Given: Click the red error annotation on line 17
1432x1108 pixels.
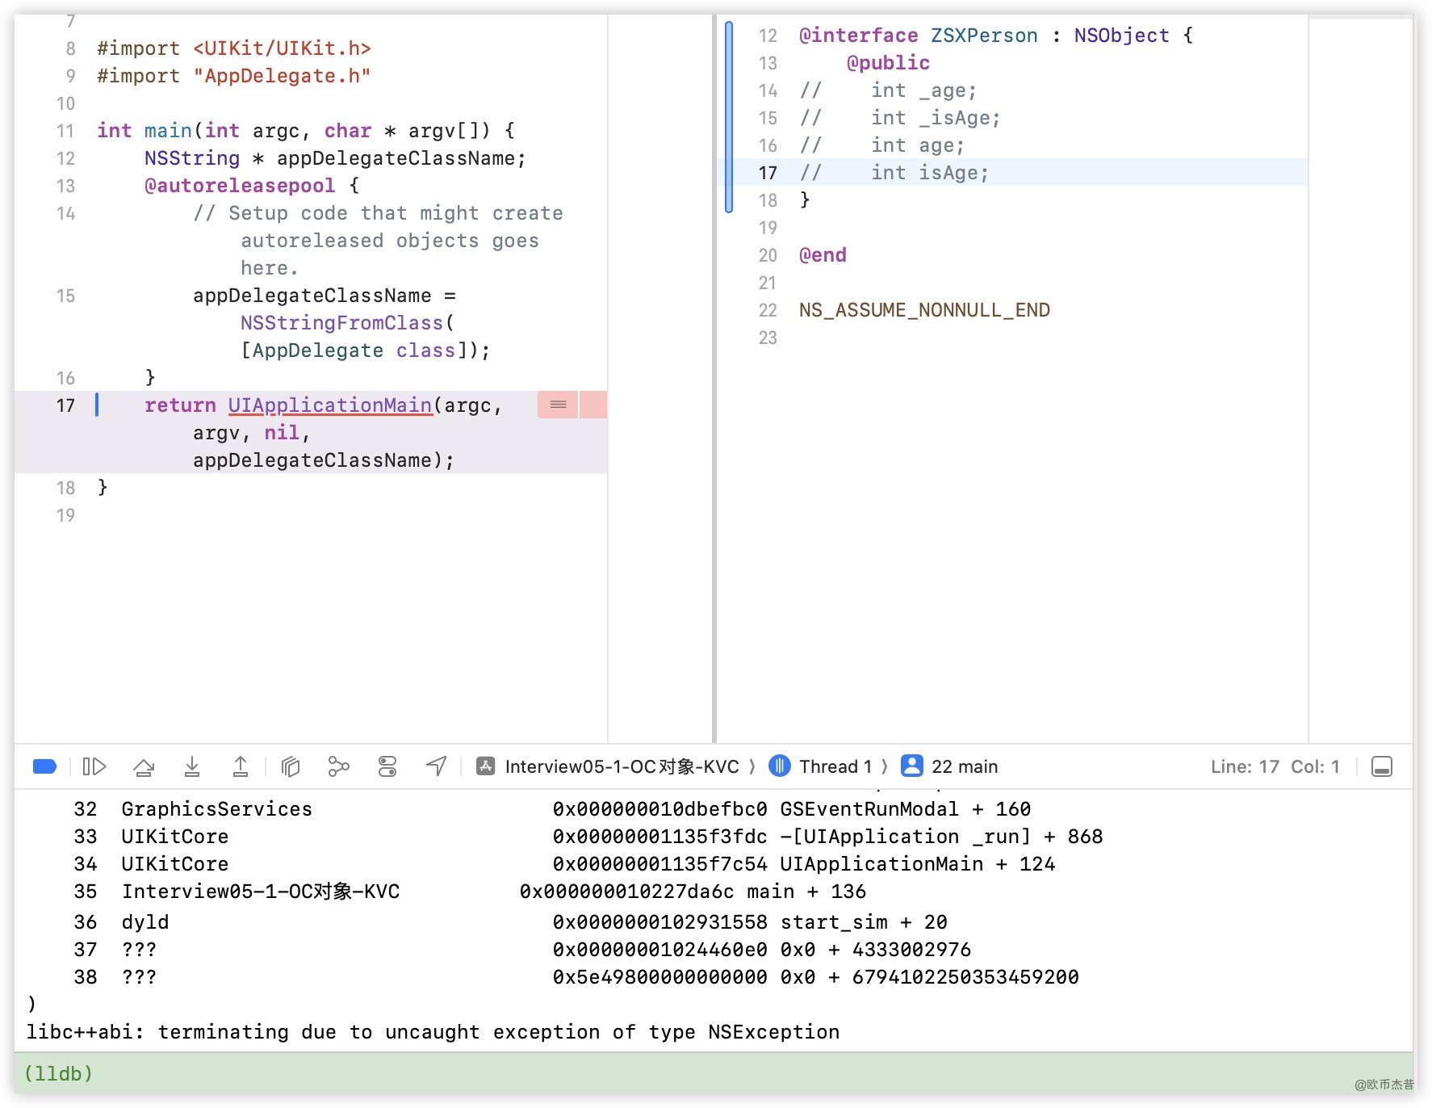Looking at the screenshot, I should 558,405.
